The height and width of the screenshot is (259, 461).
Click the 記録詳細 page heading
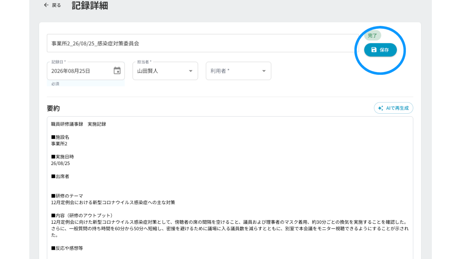(90, 5)
